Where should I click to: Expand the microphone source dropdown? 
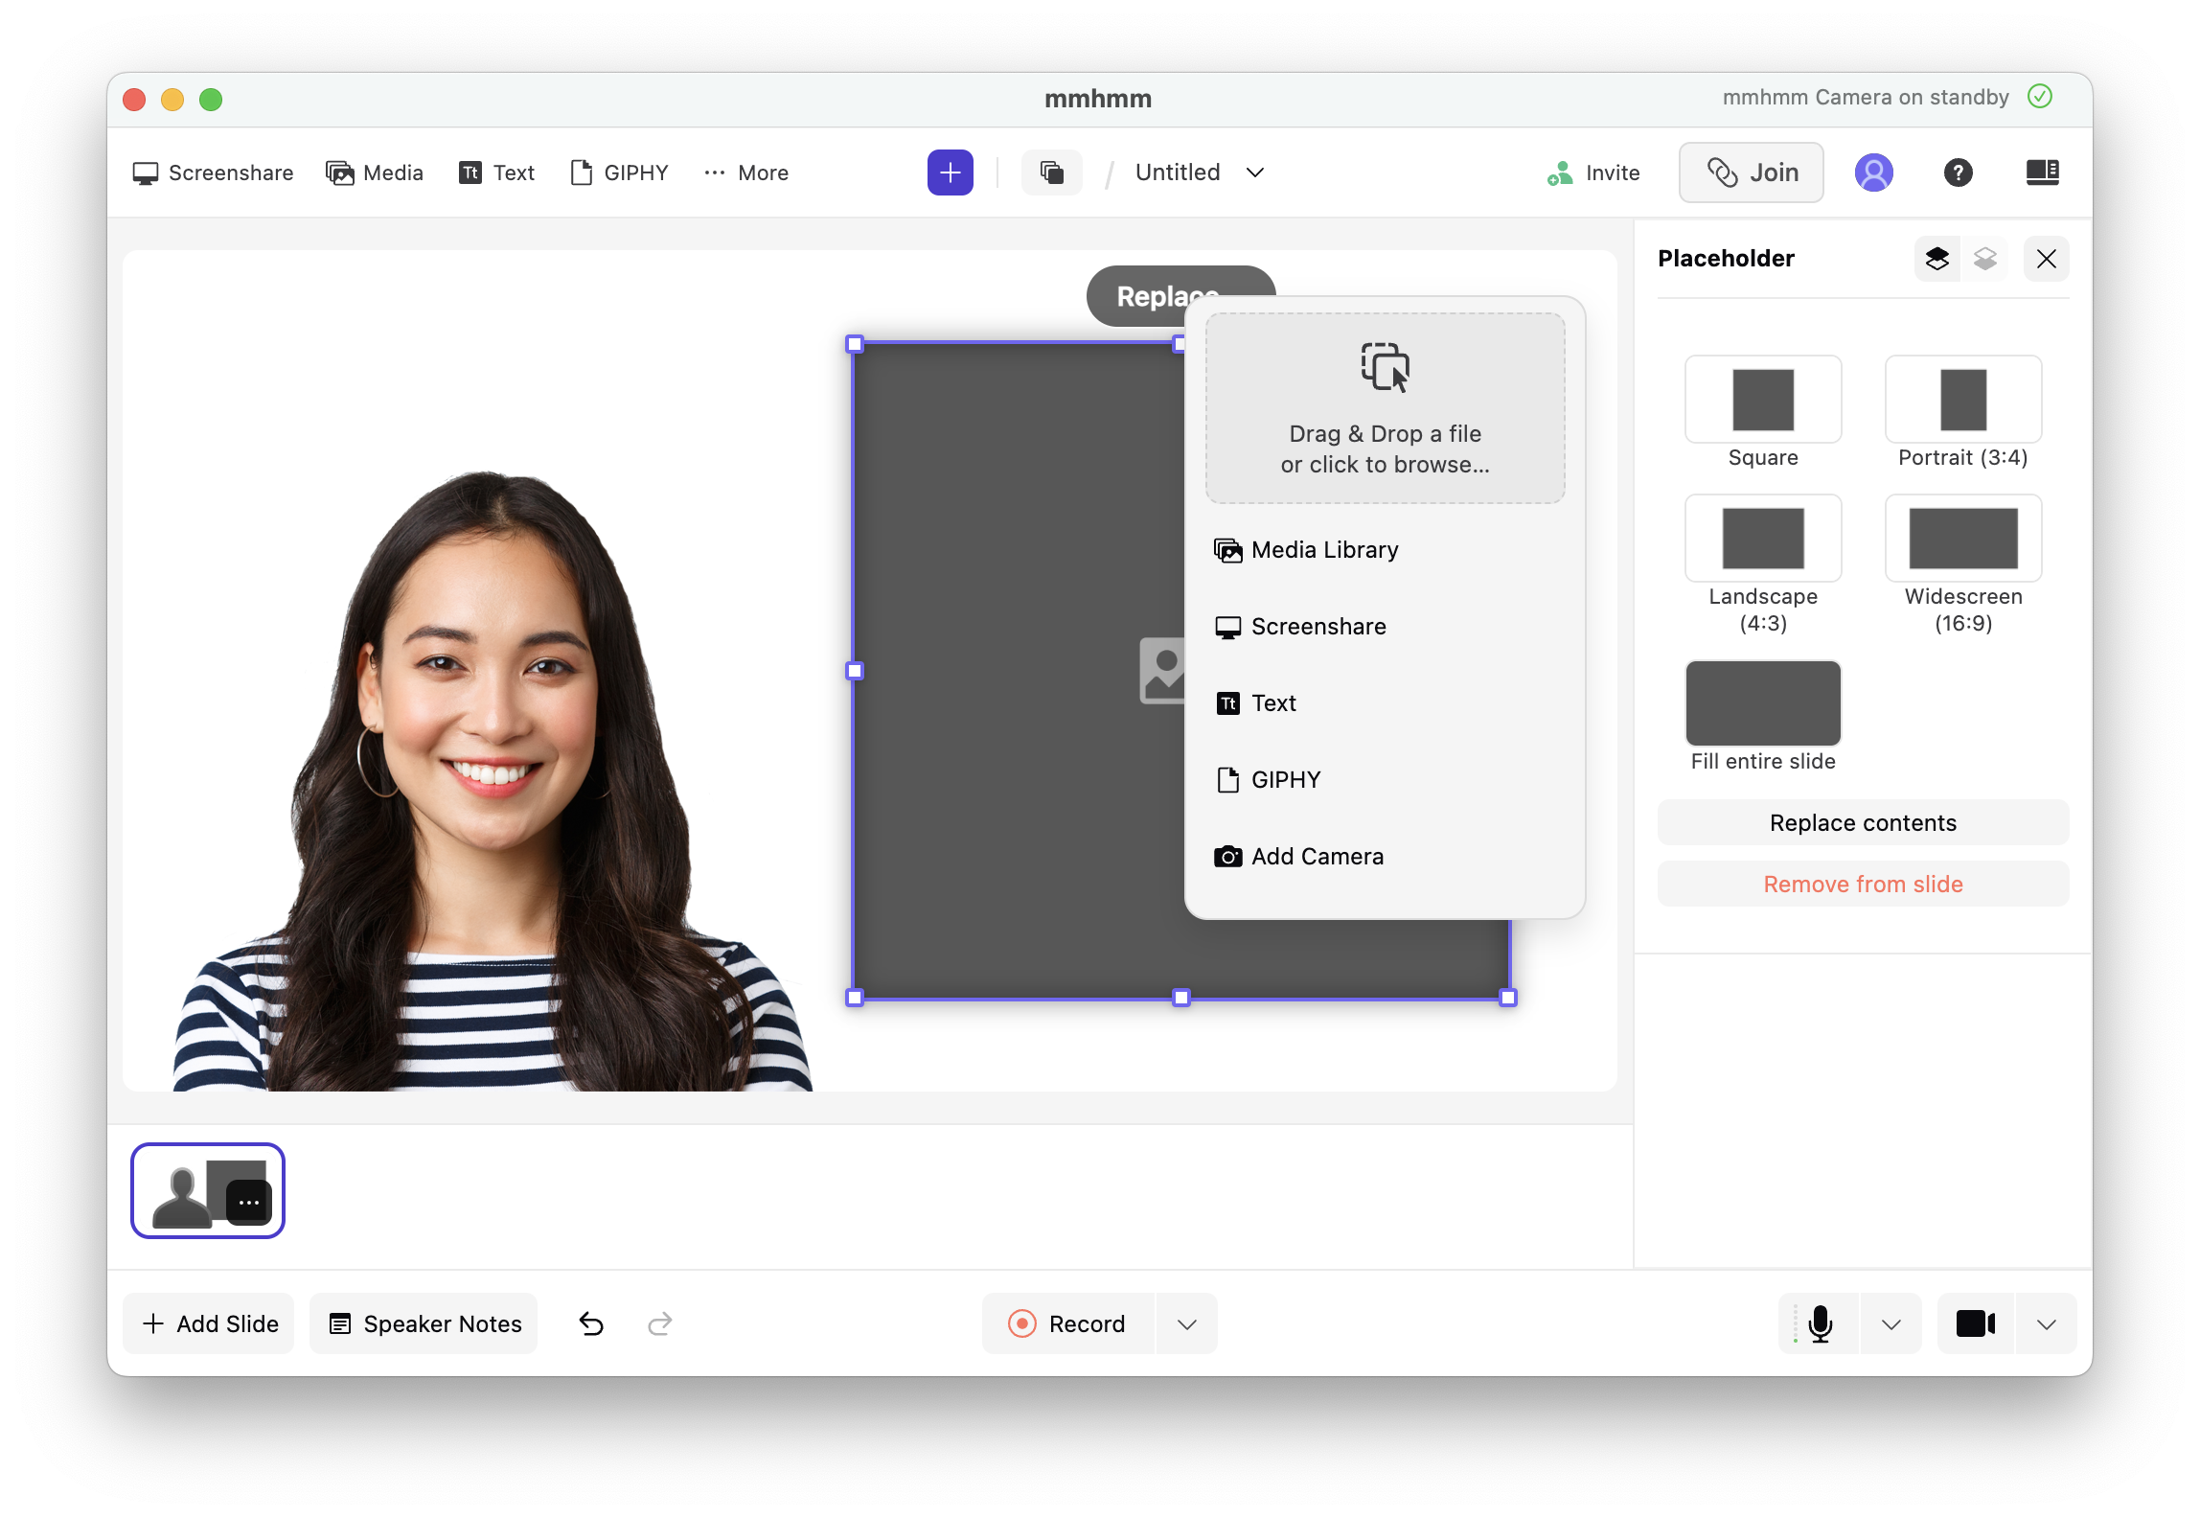pyautogui.click(x=1890, y=1323)
